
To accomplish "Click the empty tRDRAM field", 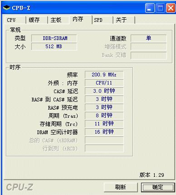I will tap(104, 140).
